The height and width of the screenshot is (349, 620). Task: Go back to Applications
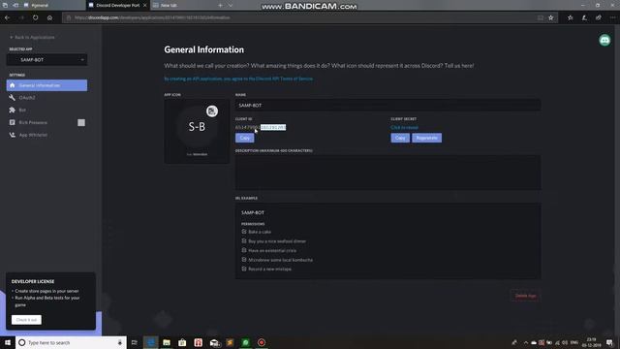point(32,37)
